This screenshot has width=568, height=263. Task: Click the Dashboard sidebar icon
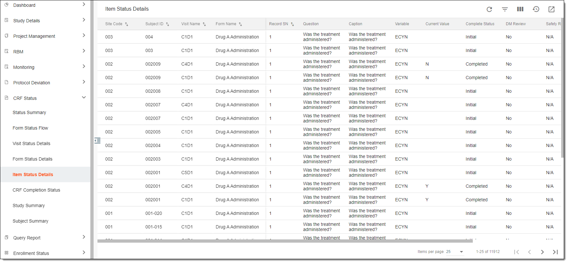pos(6,5)
